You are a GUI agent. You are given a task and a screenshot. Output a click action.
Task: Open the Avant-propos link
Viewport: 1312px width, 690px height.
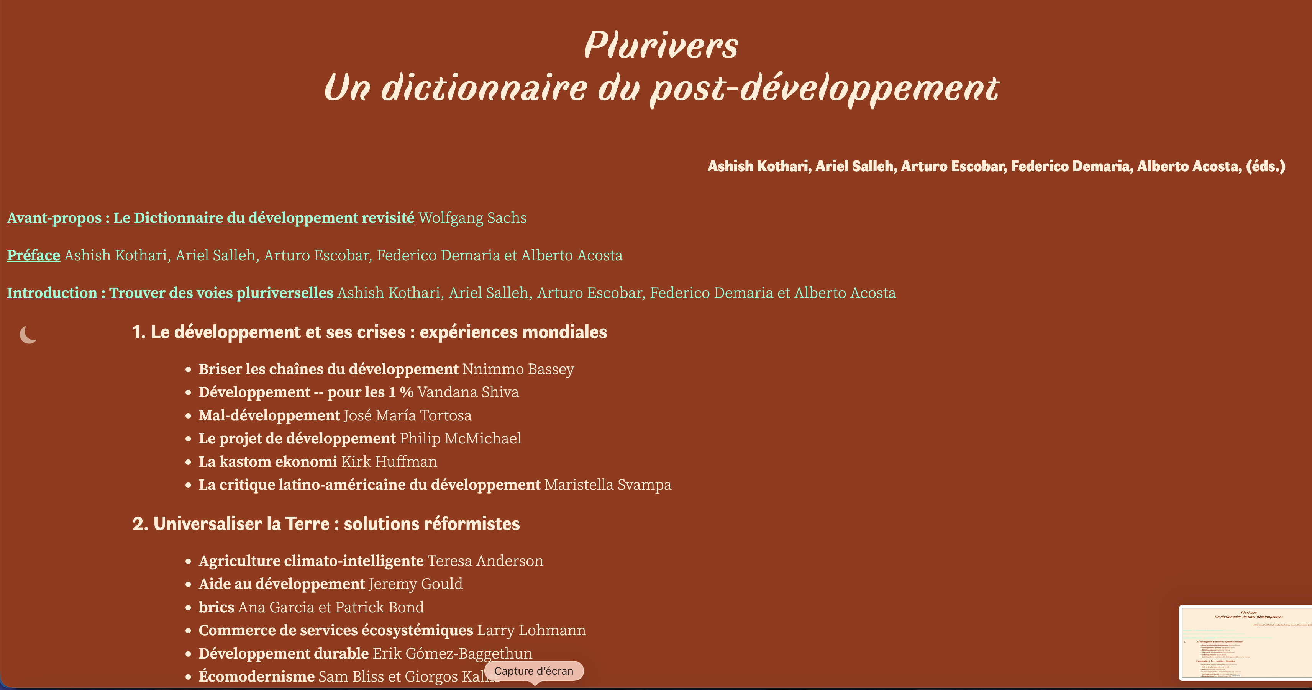(x=210, y=218)
